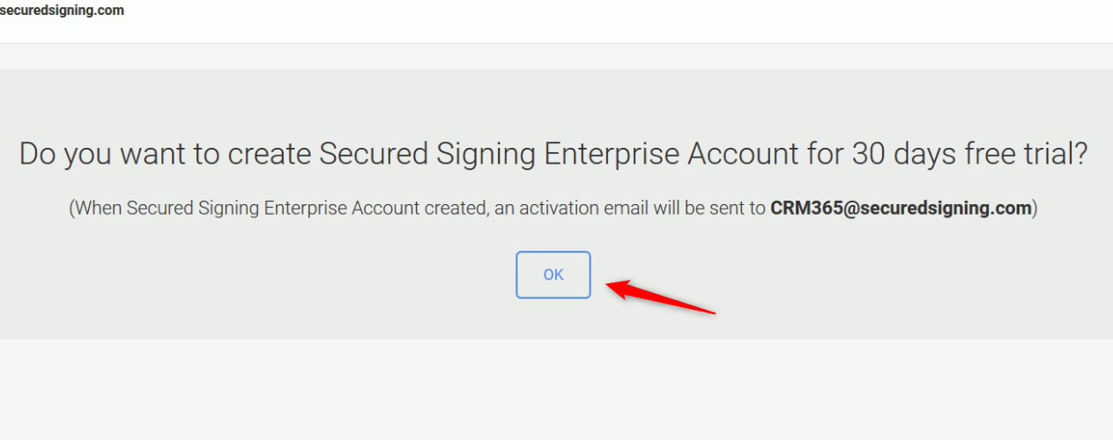Click the securedsigning.com site name at top
The height and width of the screenshot is (440, 1113).
pyautogui.click(x=62, y=11)
